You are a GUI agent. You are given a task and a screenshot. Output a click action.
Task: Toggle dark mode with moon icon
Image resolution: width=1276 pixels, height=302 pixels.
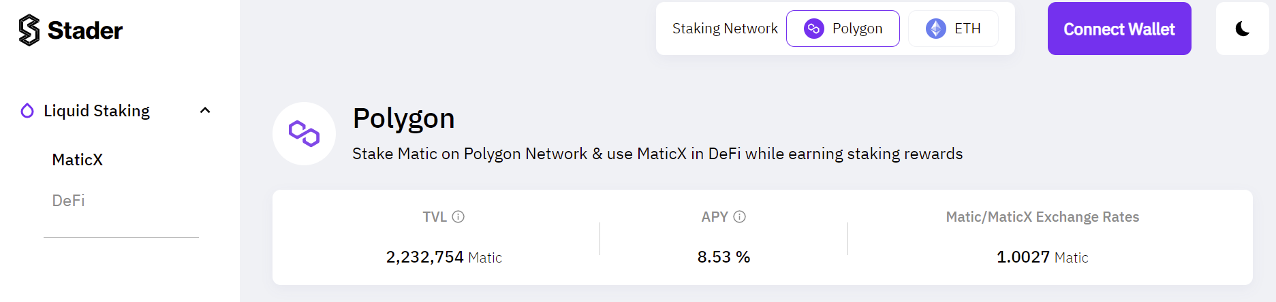1242,29
